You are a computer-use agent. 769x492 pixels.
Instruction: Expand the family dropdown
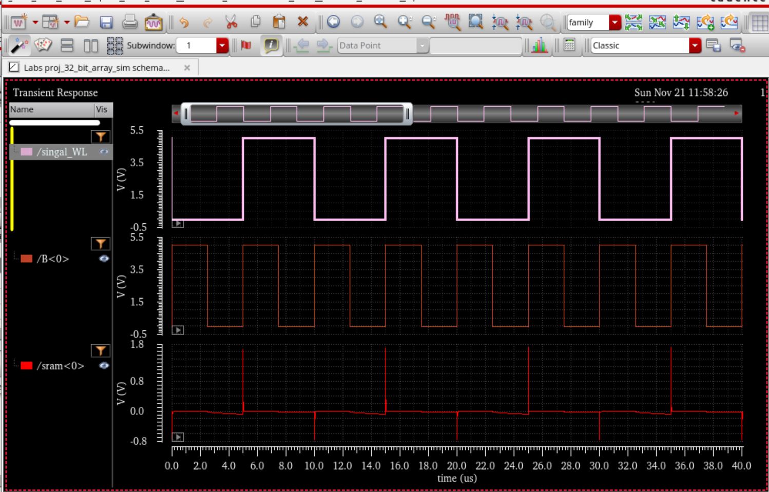click(614, 23)
